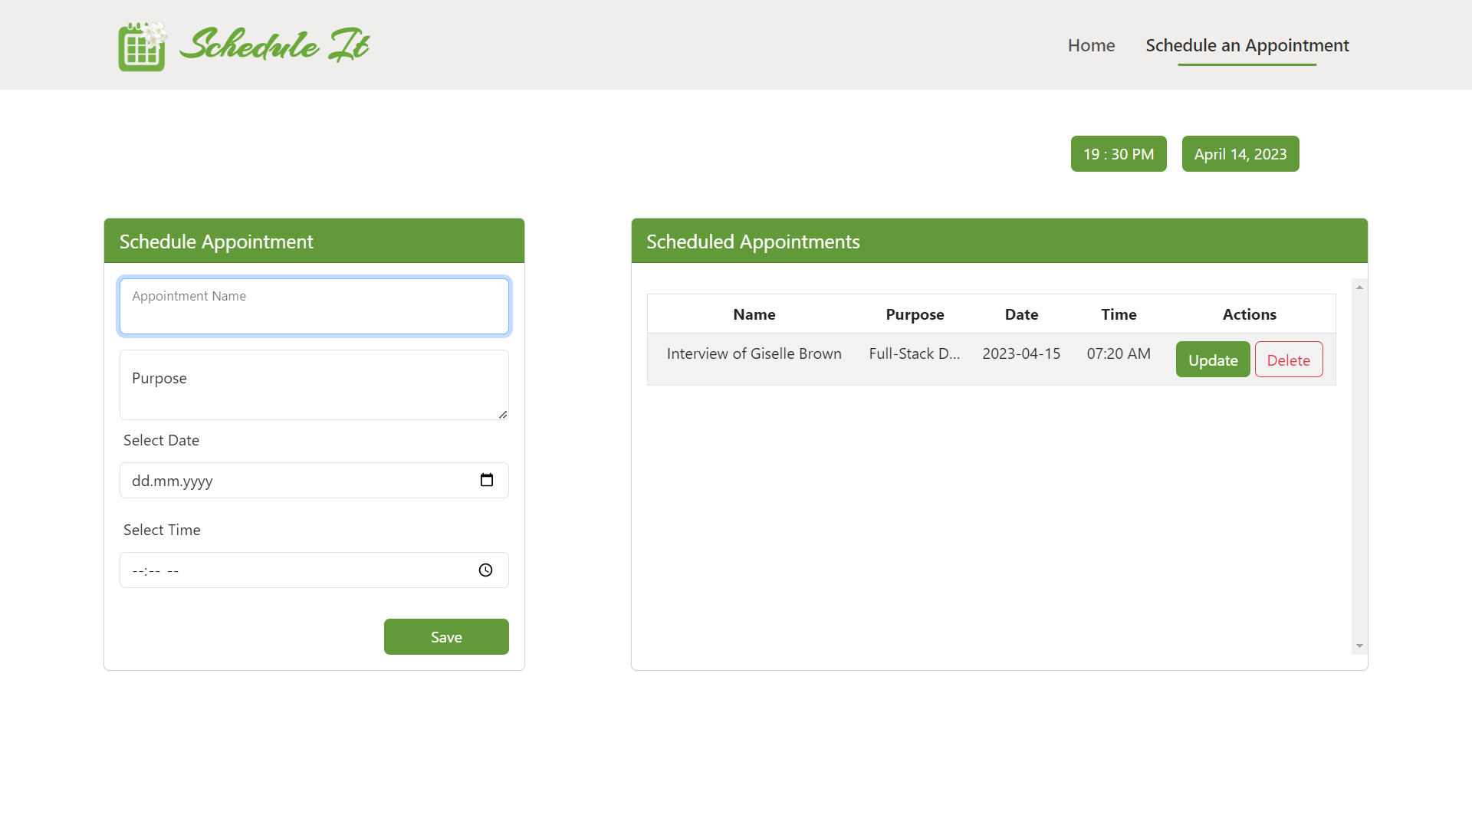Image resolution: width=1472 pixels, height=828 pixels.
Task: Click the appointments list scroll up arrow
Action: 1359,287
